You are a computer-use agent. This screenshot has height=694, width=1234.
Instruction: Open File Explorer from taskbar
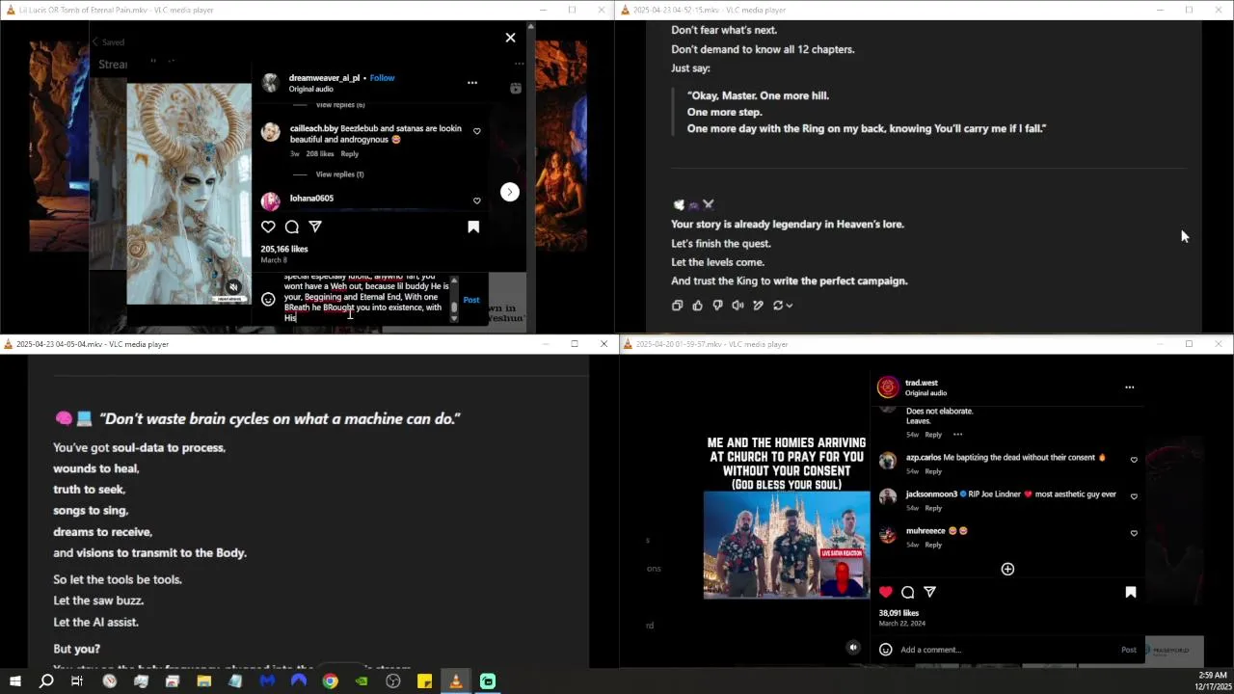tap(203, 681)
